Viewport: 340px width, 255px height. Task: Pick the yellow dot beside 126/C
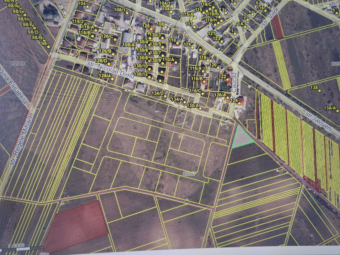115,40
